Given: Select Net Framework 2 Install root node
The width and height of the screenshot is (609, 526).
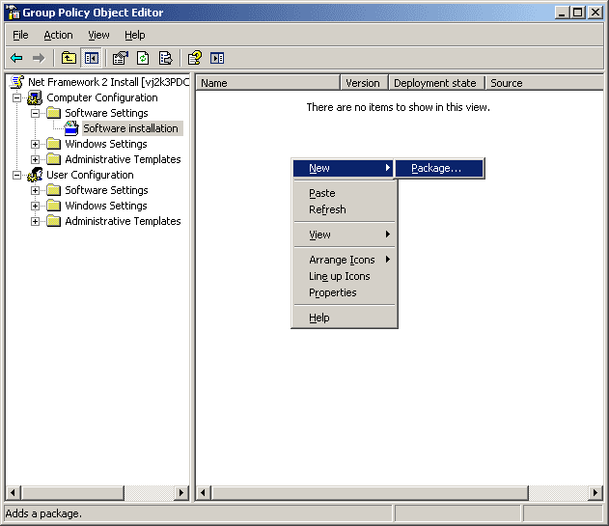Looking at the screenshot, I should point(109,82).
